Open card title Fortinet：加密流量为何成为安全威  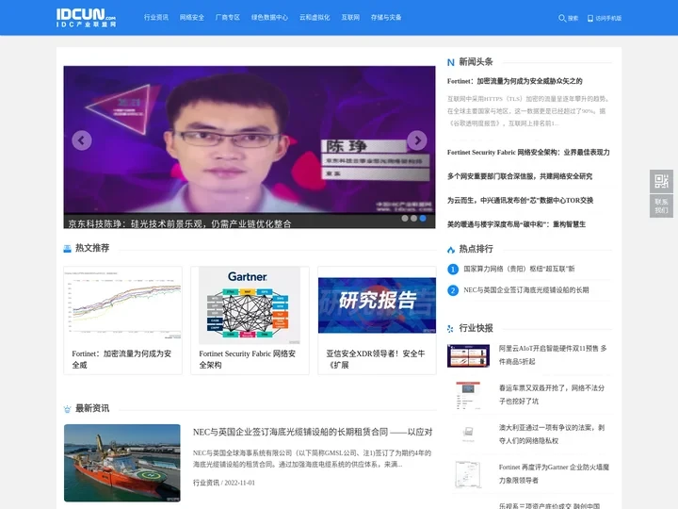(x=121, y=359)
